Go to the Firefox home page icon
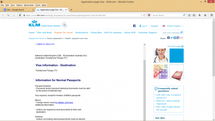The image size is (215, 121). click(205, 15)
